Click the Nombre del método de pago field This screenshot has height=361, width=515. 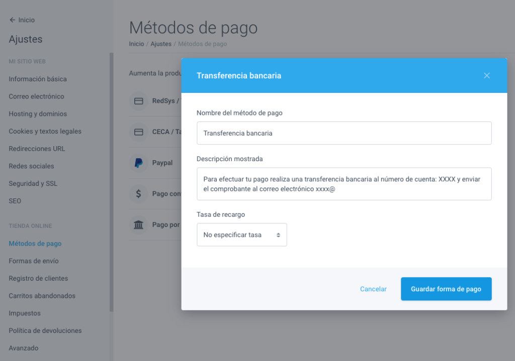(x=344, y=133)
